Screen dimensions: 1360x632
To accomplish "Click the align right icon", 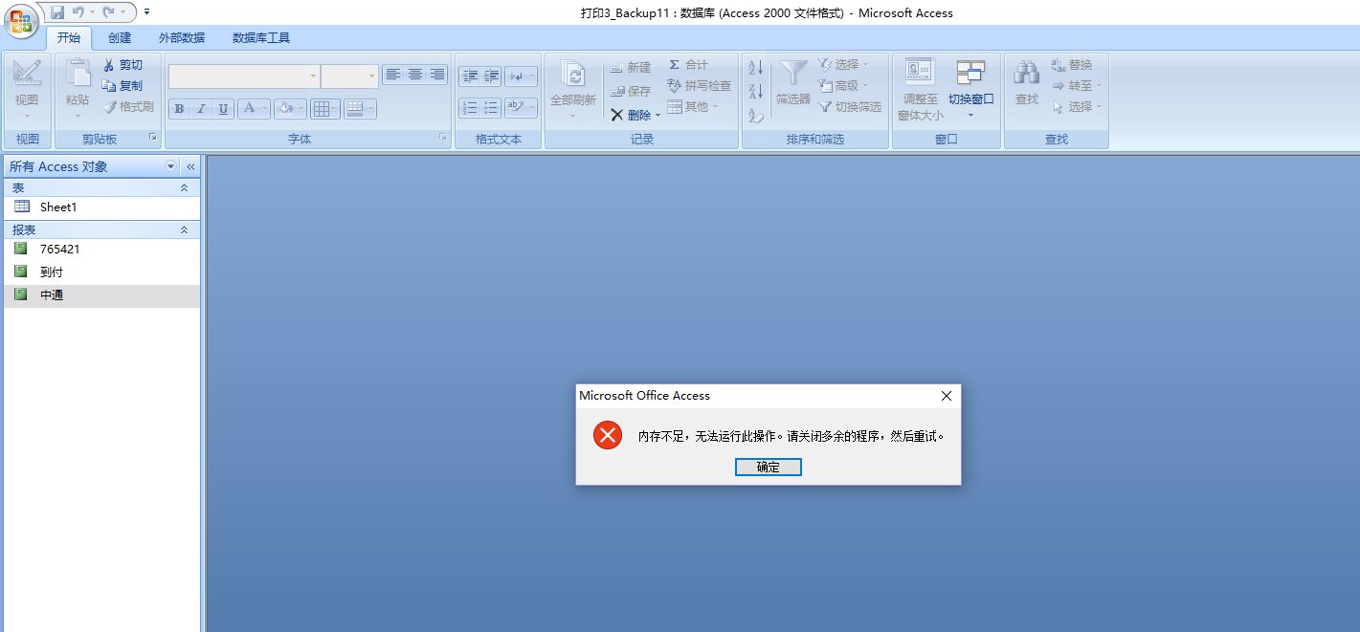I will (437, 75).
